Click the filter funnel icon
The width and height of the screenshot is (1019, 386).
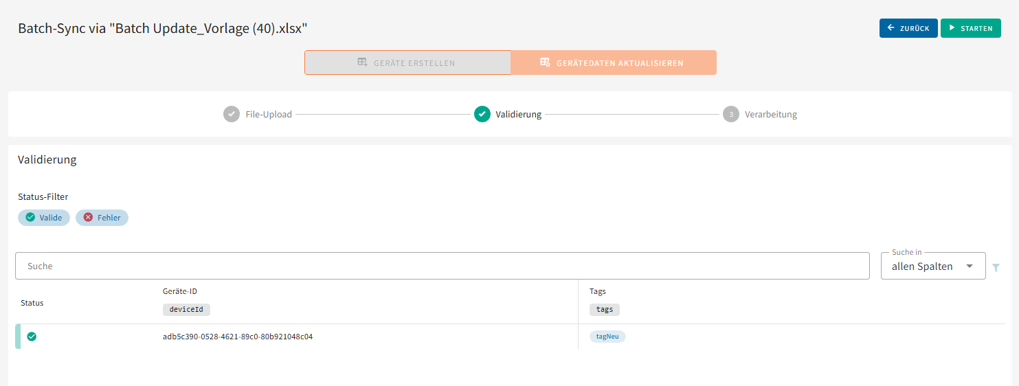click(x=996, y=267)
